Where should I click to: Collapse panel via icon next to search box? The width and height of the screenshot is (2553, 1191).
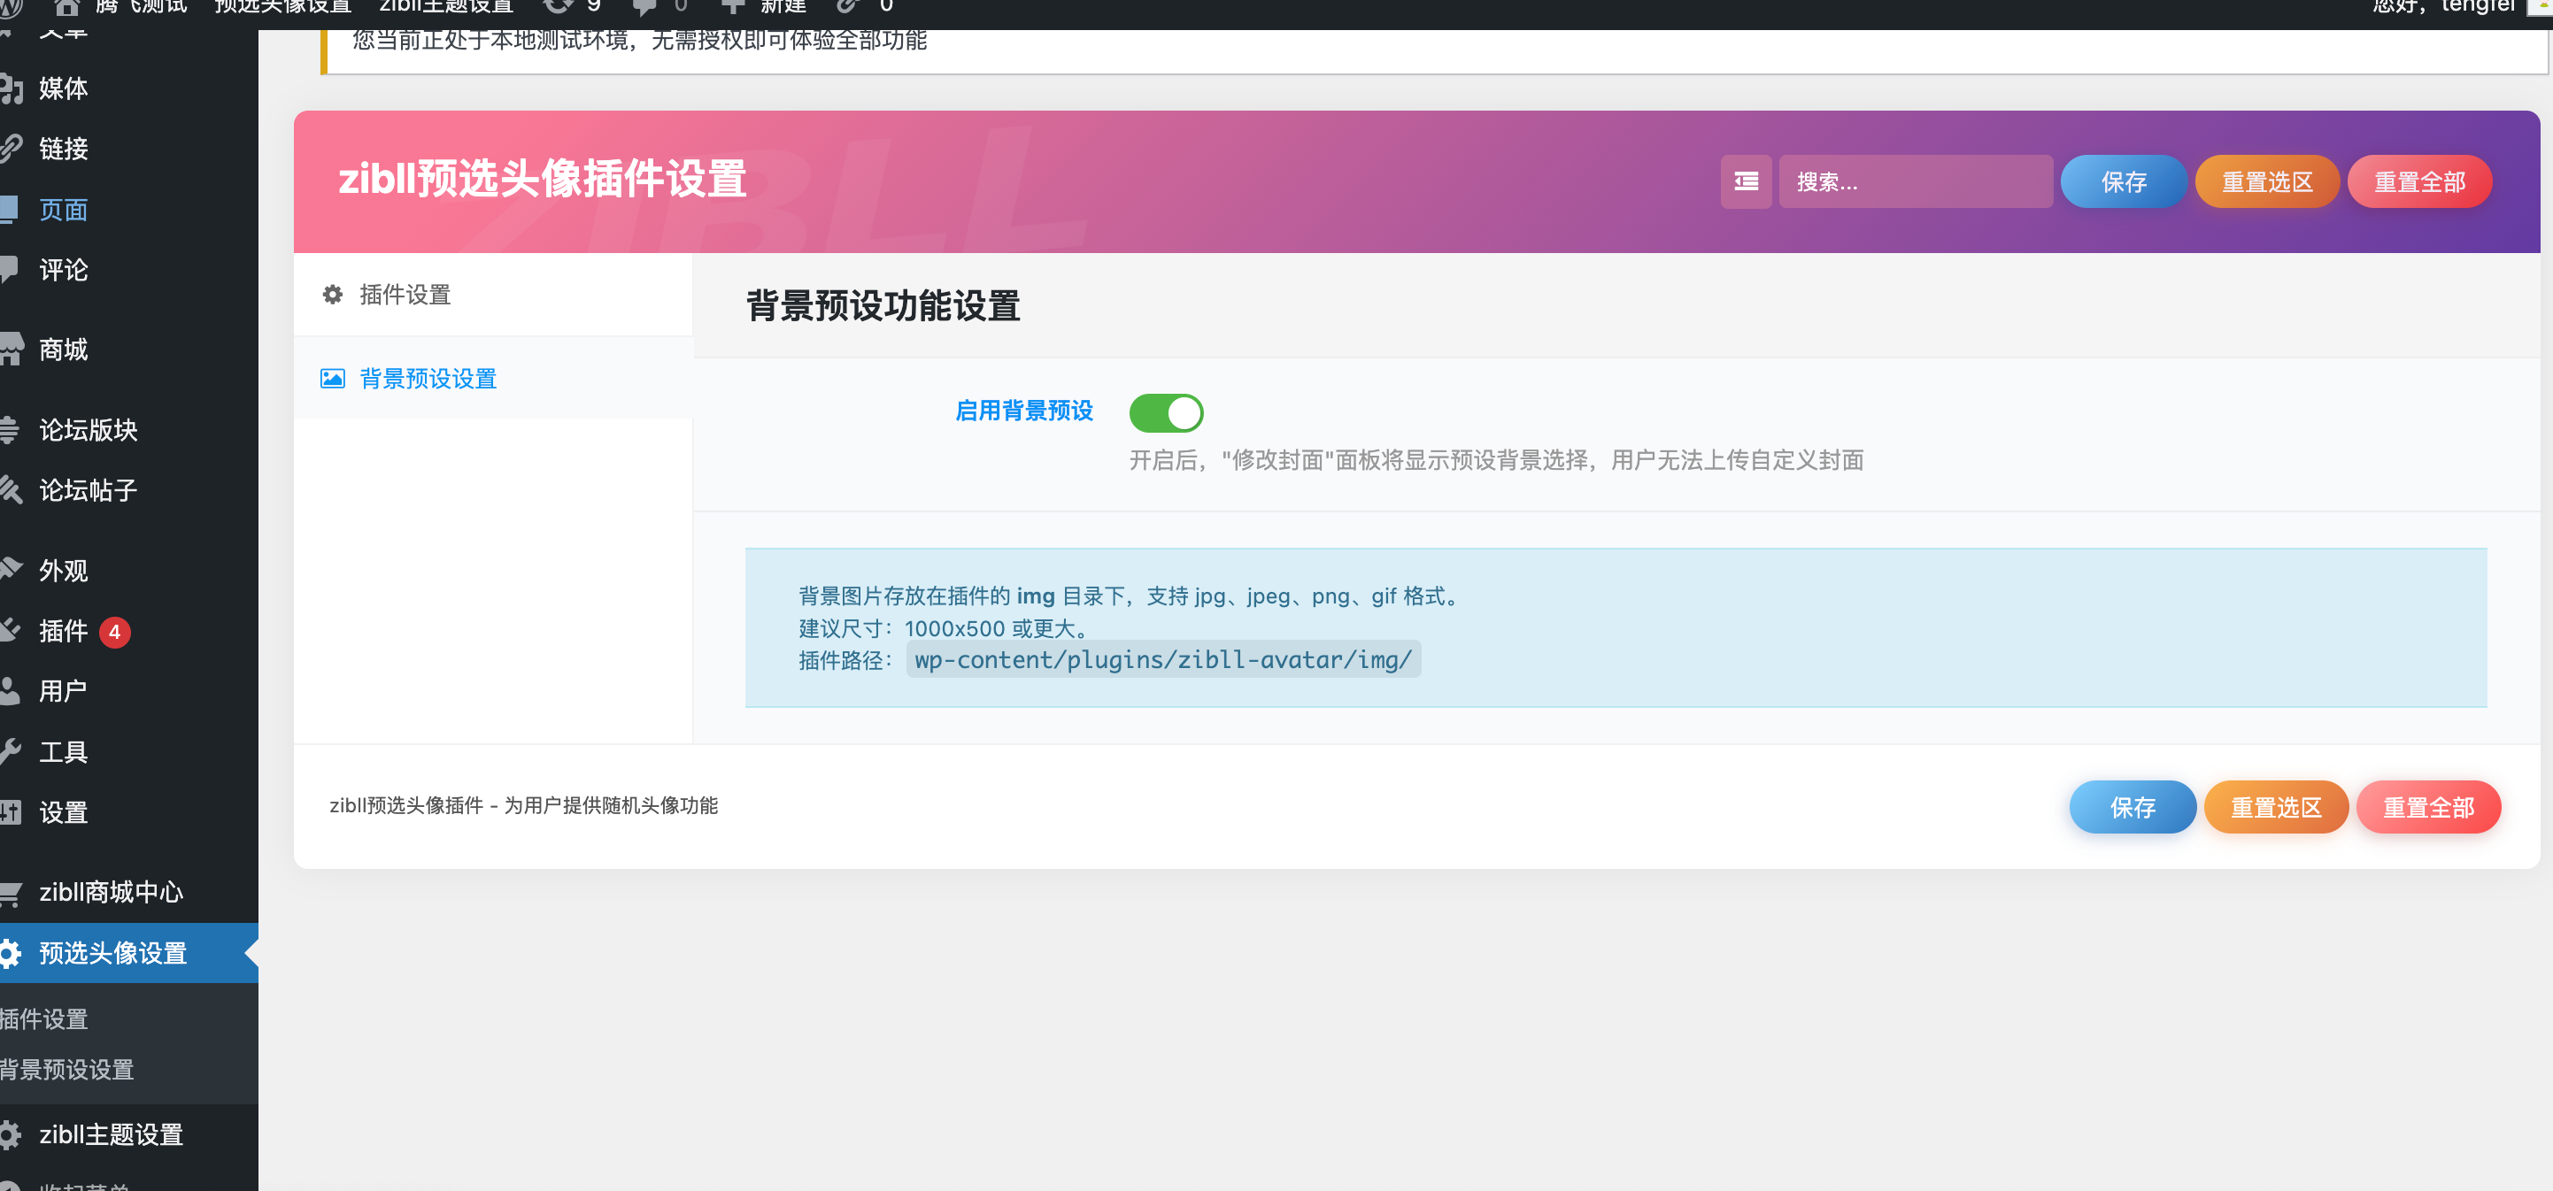[x=1746, y=181]
